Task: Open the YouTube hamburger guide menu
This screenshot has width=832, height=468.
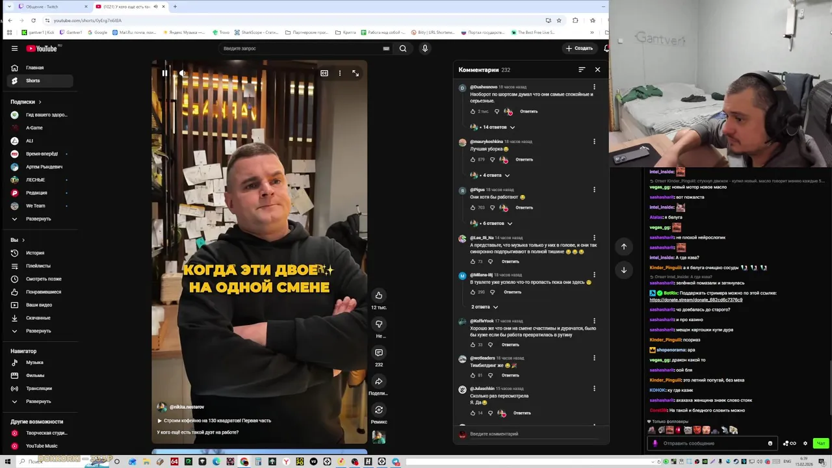Action: click(x=14, y=48)
